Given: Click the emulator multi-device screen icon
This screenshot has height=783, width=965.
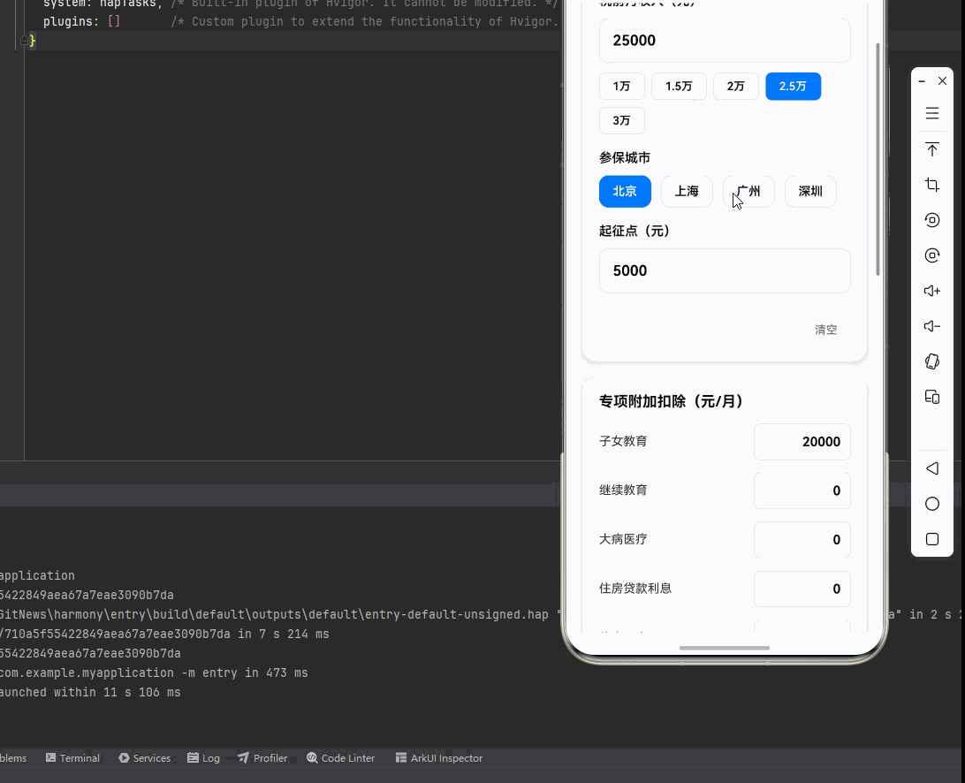Looking at the screenshot, I should tap(931, 397).
